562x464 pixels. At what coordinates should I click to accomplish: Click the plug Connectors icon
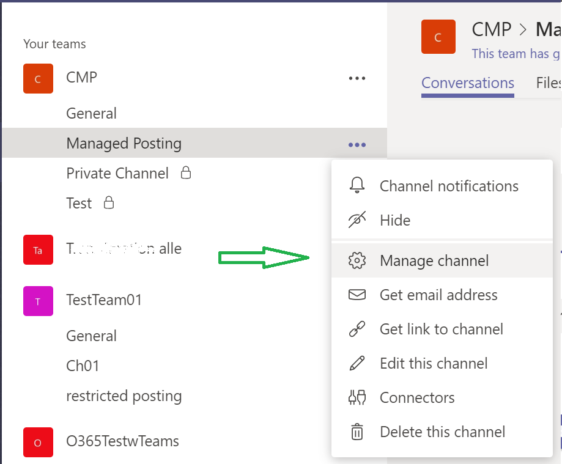point(357,397)
